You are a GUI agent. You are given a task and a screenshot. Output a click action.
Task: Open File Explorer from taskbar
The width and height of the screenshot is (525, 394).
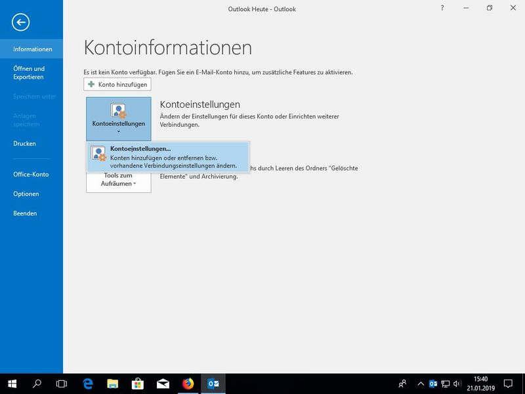click(x=112, y=383)
